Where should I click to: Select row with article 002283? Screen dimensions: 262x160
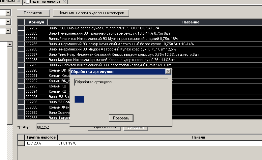pos(36,33)
